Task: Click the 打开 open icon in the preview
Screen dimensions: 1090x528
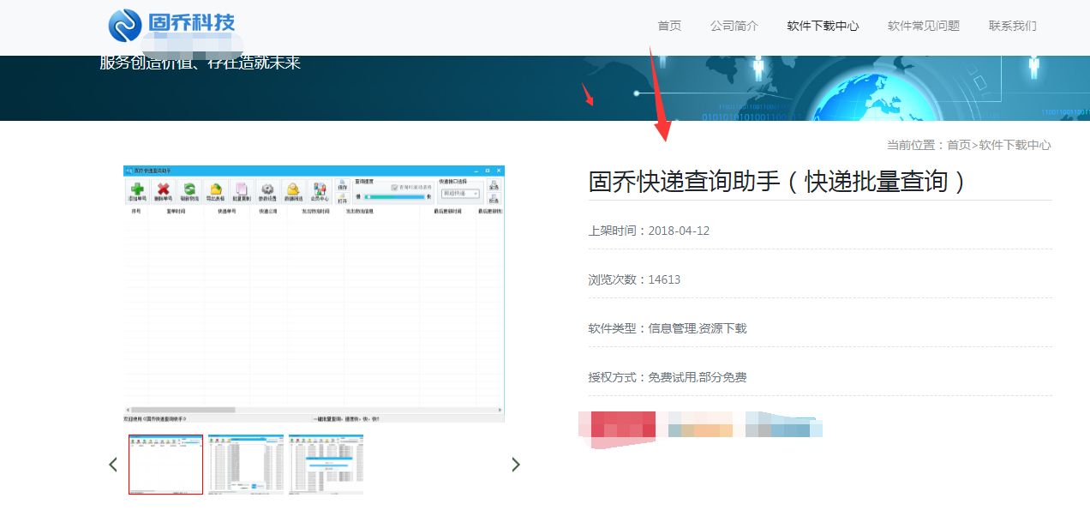Action: (343, 199)
